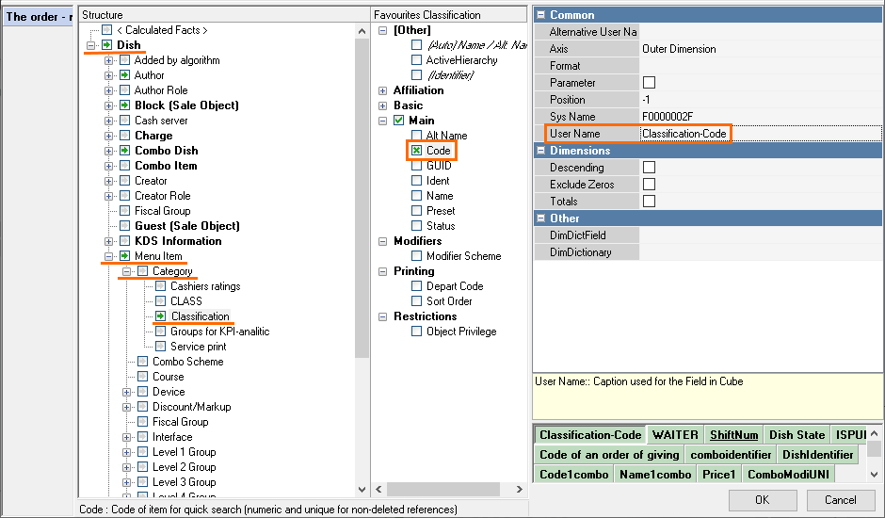Select the Classification-Code field tab

pyautogui.click(x=590, y=435)
